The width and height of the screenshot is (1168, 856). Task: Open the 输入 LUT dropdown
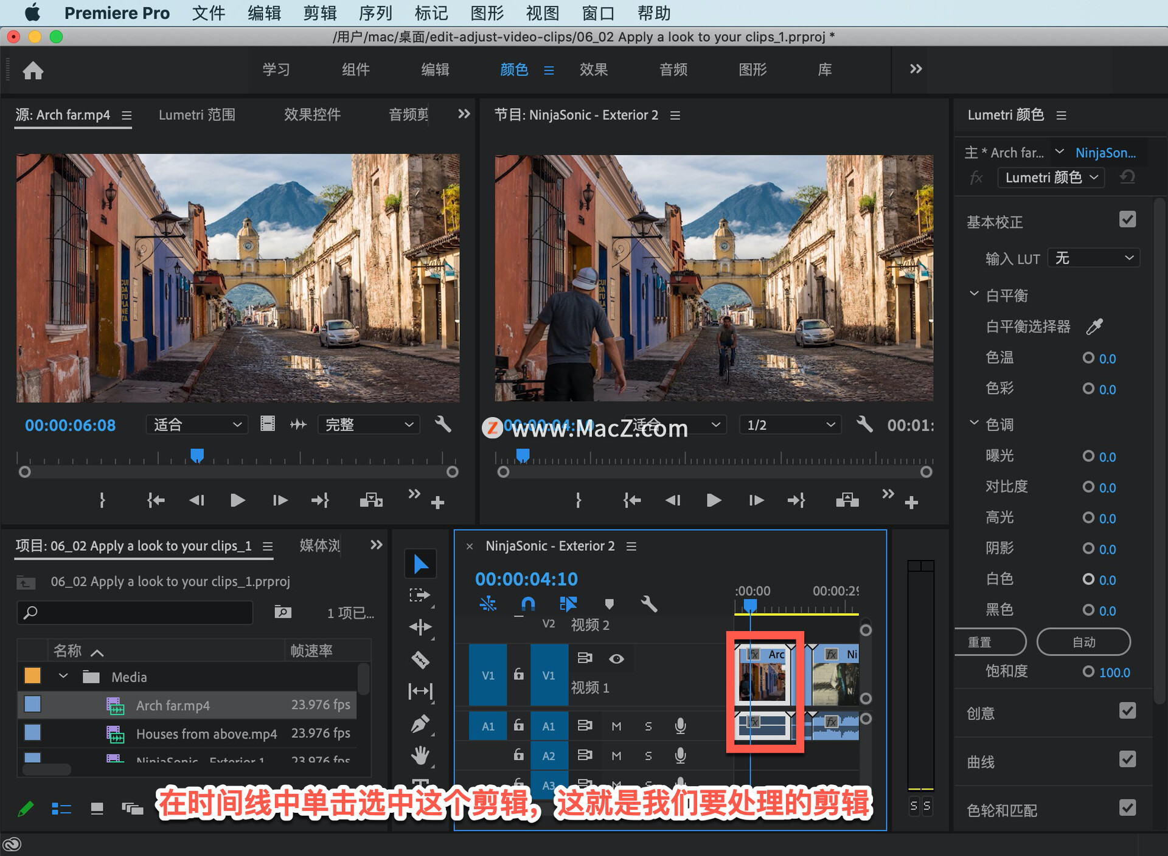(x=1094, y=258)
